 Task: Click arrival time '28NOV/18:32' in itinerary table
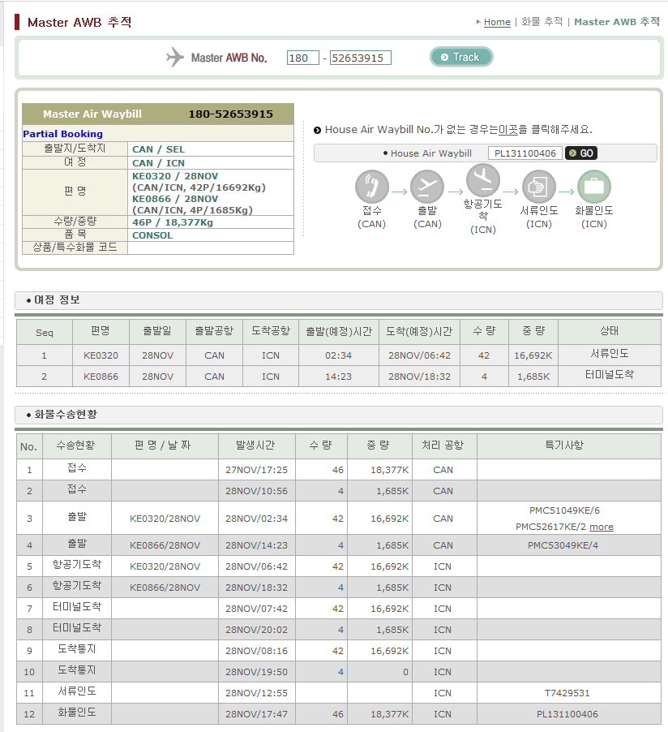click(x=419, y=377)
